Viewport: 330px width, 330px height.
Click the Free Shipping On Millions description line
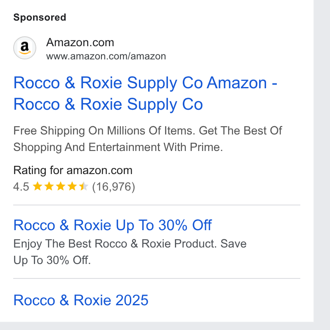pyautogui.click(x=148, y=131)
